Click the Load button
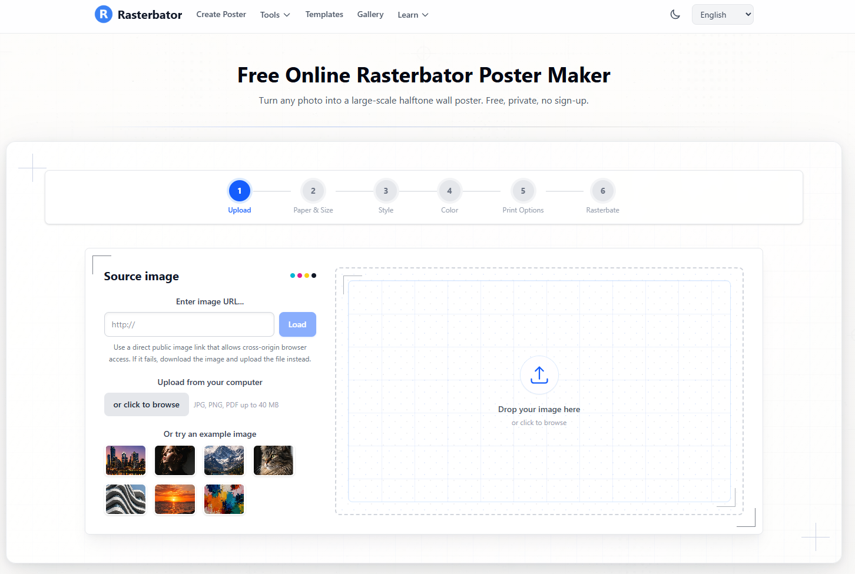The height and width of the screenshot is (574, 855). click(297, 324)
